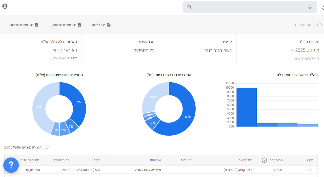Sort table by שם המוצר column header

(x=246, y=160)
